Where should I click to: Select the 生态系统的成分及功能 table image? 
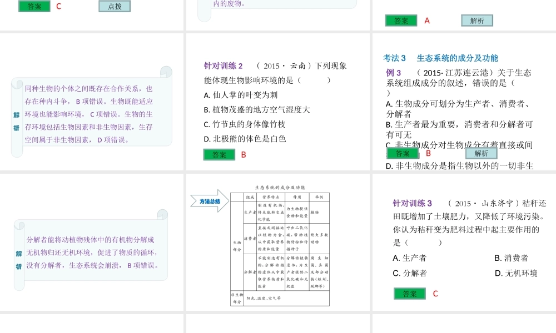pos(280,245)
